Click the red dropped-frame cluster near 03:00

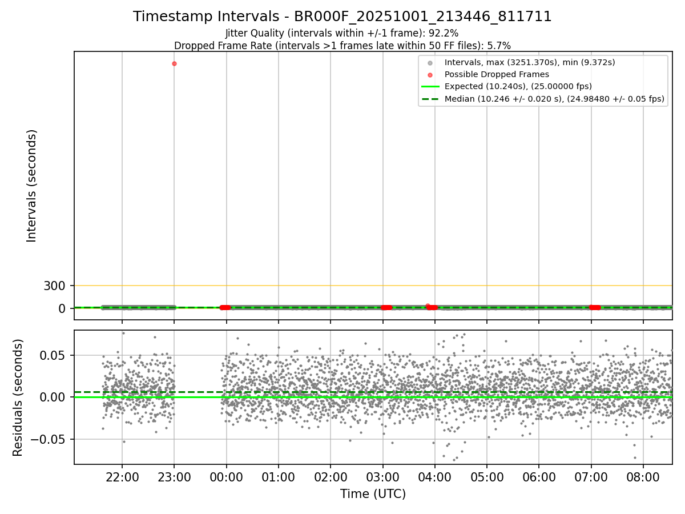(x=386, y=307)
